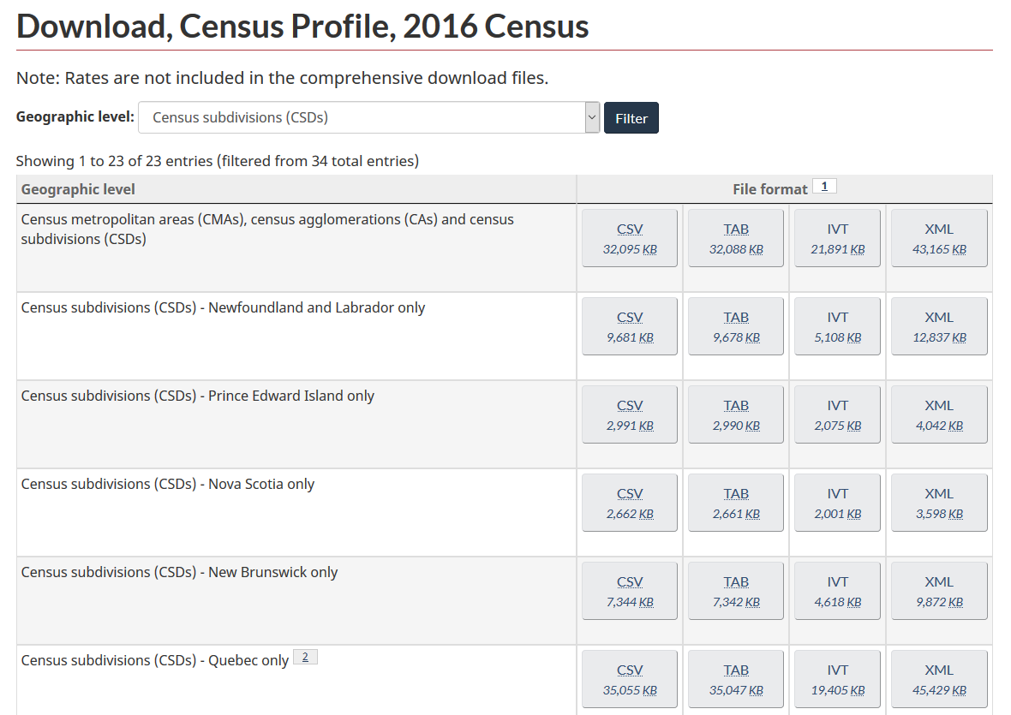This screenshot has height=715, width=1011.
Task: Download New Brunswick IVT file
Action: point(838,591)
